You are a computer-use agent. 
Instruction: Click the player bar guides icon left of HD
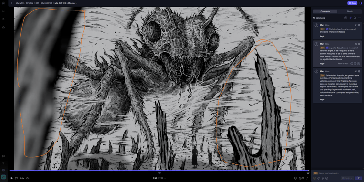[x=295, y=178]
